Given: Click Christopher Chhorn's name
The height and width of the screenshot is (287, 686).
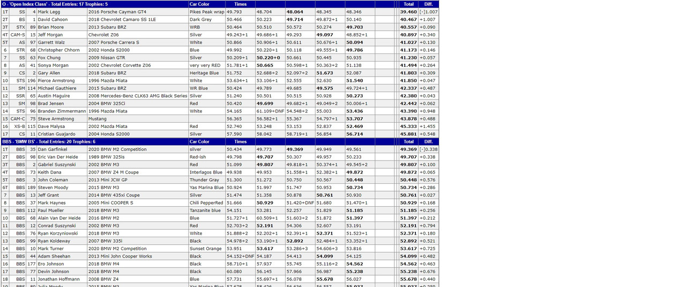Looking at the screenshot, I should (x=59, y=50).
